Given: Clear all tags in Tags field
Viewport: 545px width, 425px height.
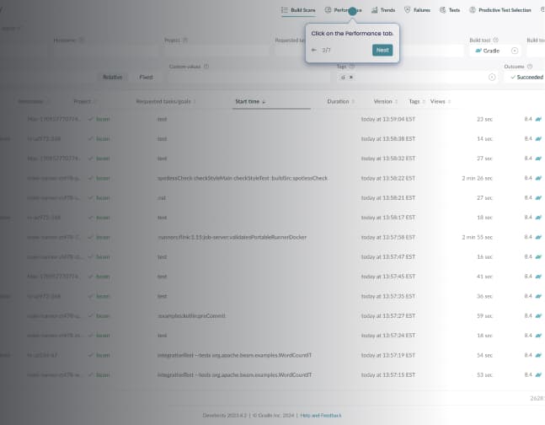Looking at the screenshot, I should point(492,77).
